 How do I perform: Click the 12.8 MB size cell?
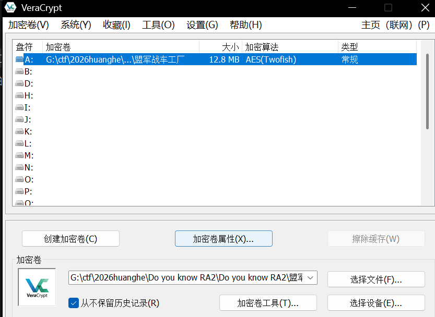pos(224,59)
